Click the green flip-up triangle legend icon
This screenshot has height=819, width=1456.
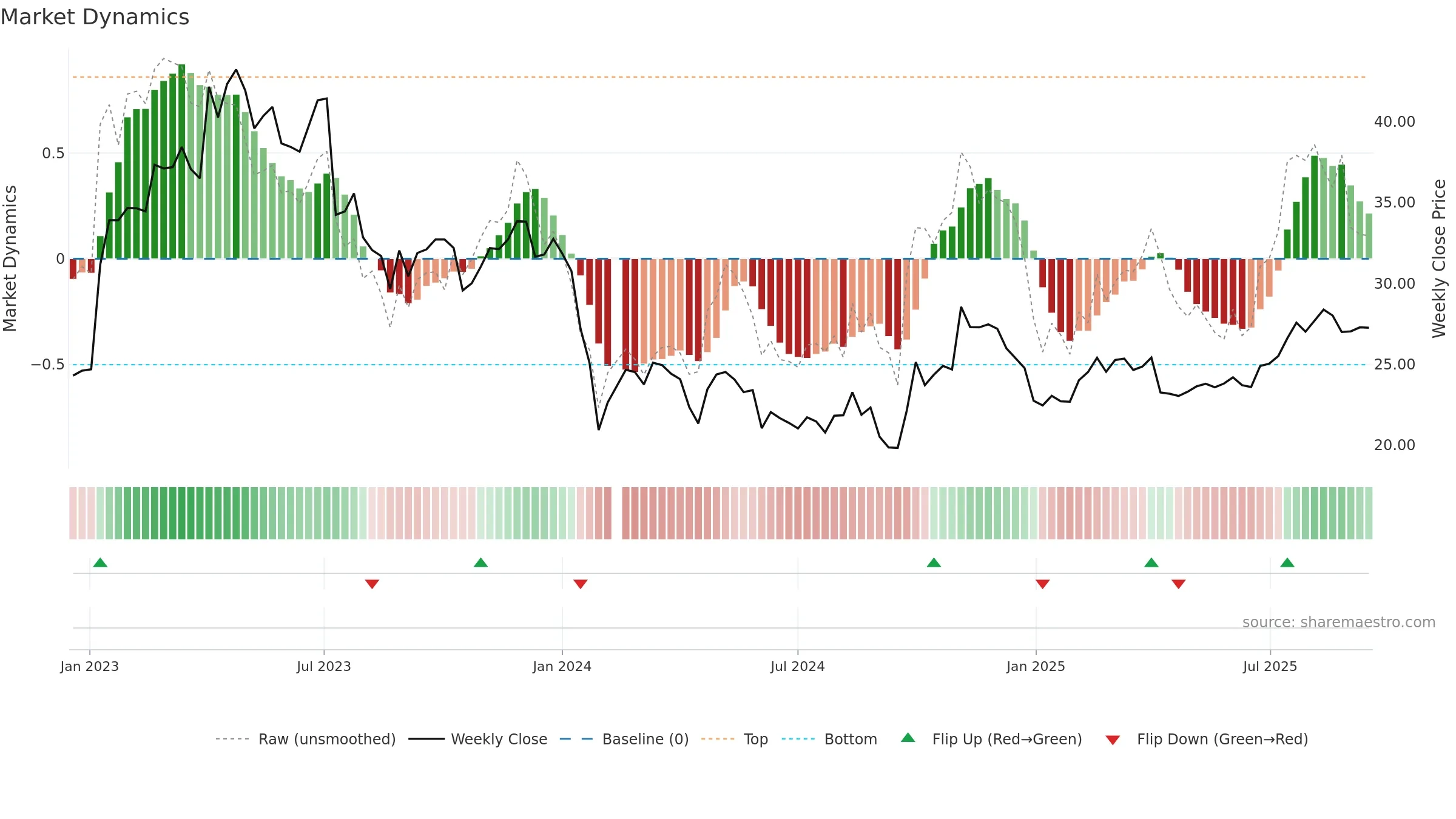[x=908, y=738]
